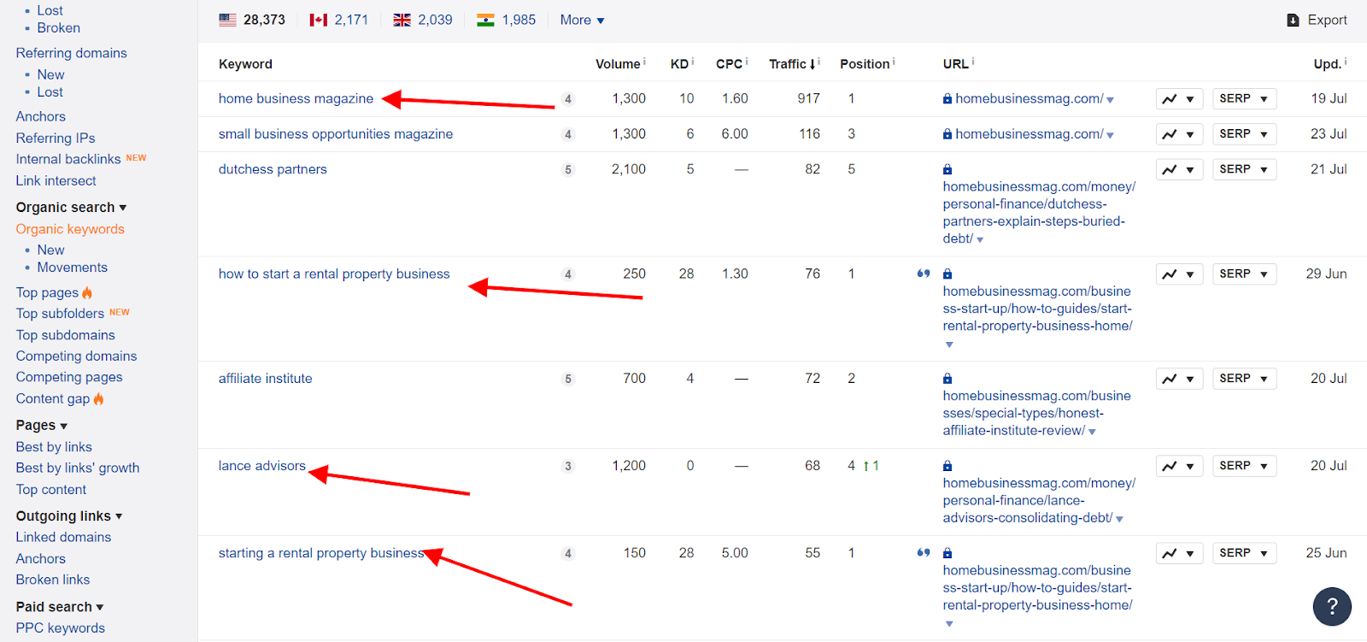Open the position history chart for lance advisors
The height and width of the screenshot is (642, 1367).
[x=1180, y=466]
